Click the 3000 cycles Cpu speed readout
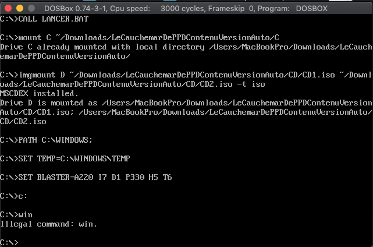Viewport: 373px width, 247px height. (x=182, y=9)
